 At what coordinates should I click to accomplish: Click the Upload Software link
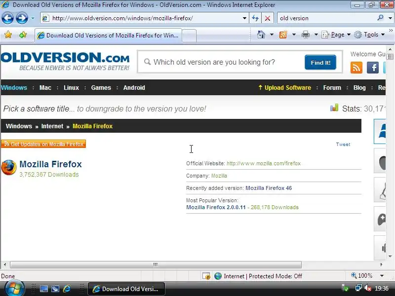coord(285,88)
